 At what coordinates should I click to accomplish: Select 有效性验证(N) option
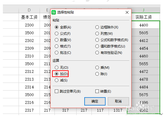click(109, 52)
